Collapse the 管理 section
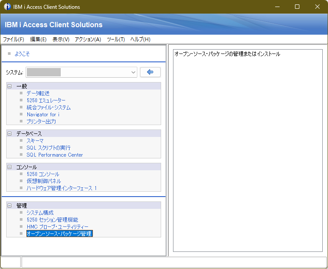Image resolution: width=328 pixels, height=269 pixels. pos(10,205)
